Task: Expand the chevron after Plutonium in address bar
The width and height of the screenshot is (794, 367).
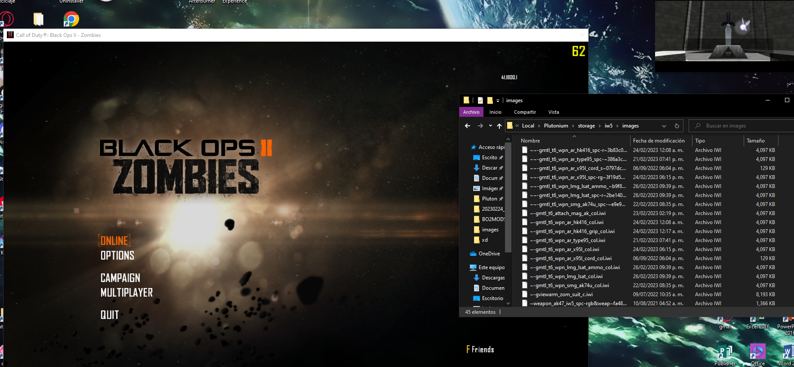Action: pyautogui.click(x=573, y=126)
